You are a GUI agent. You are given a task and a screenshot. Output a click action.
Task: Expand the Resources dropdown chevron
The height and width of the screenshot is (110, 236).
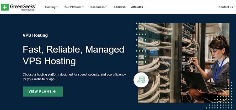coord(106,7)
